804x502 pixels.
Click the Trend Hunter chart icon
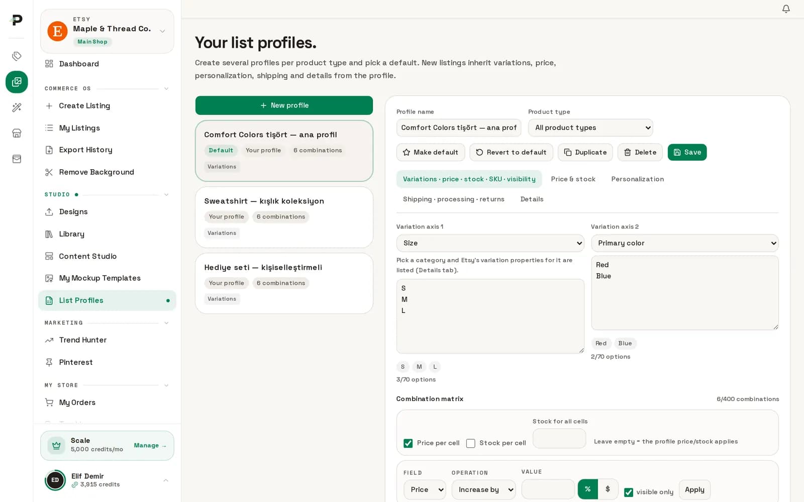click(49, 340)
